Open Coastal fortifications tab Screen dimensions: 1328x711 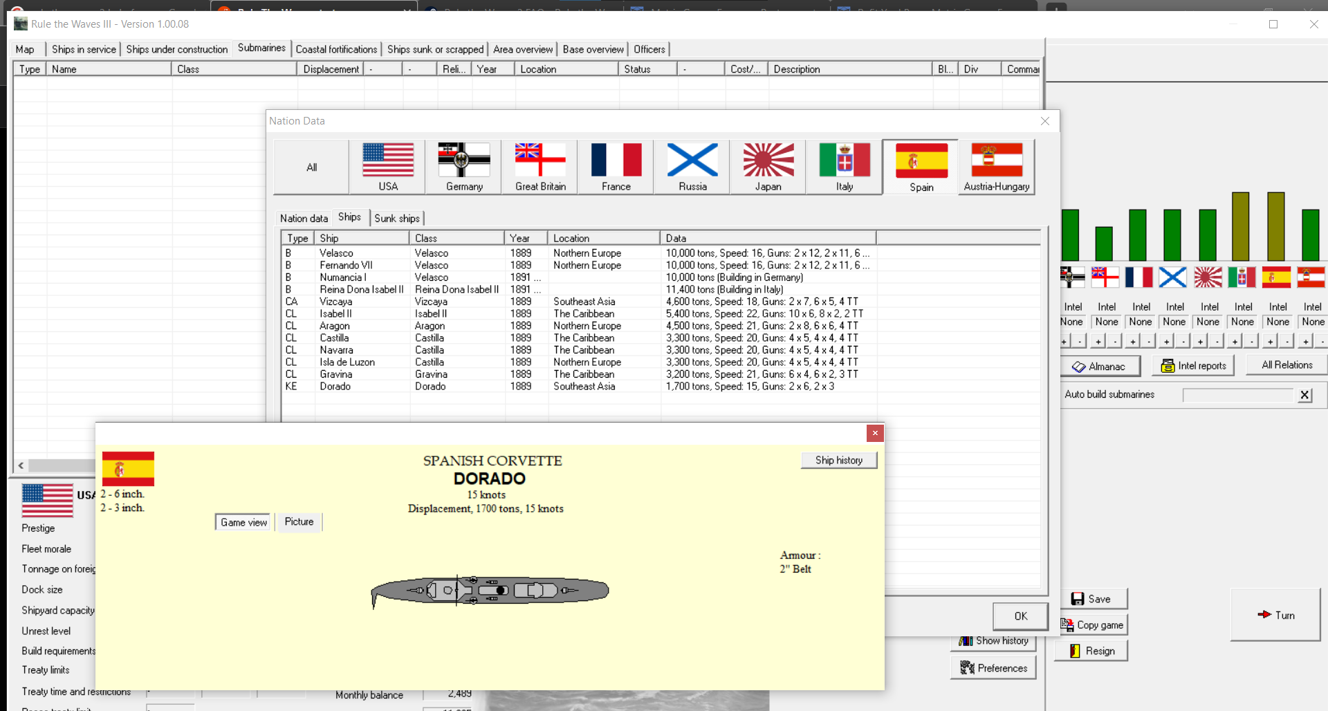[336, 49]
